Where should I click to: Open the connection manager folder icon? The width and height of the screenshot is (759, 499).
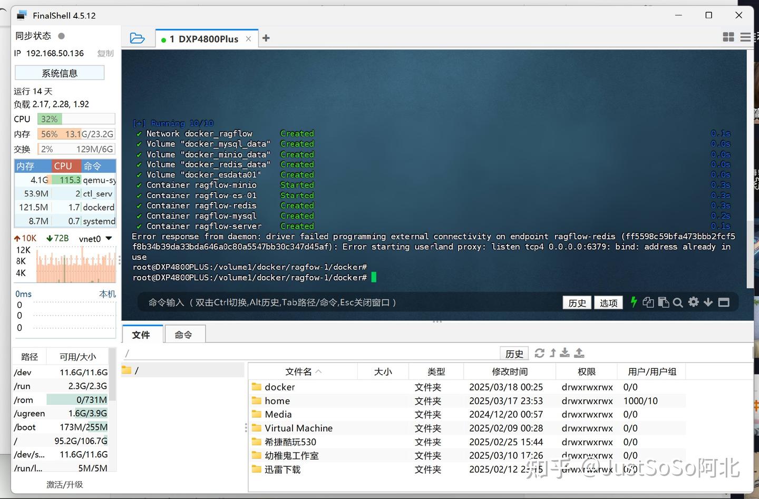click(x=138, y=37)
